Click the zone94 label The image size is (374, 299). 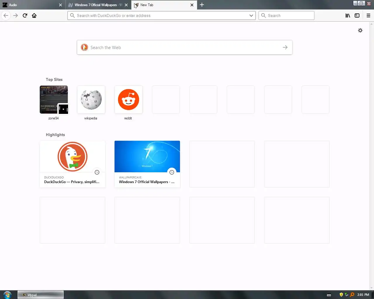pyautogui.click(x=53, y=118)
